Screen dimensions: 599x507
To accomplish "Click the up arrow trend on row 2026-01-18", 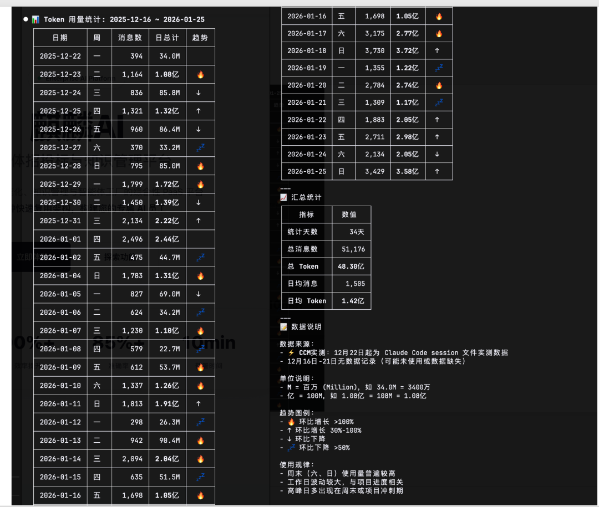I will pos(439,50).
